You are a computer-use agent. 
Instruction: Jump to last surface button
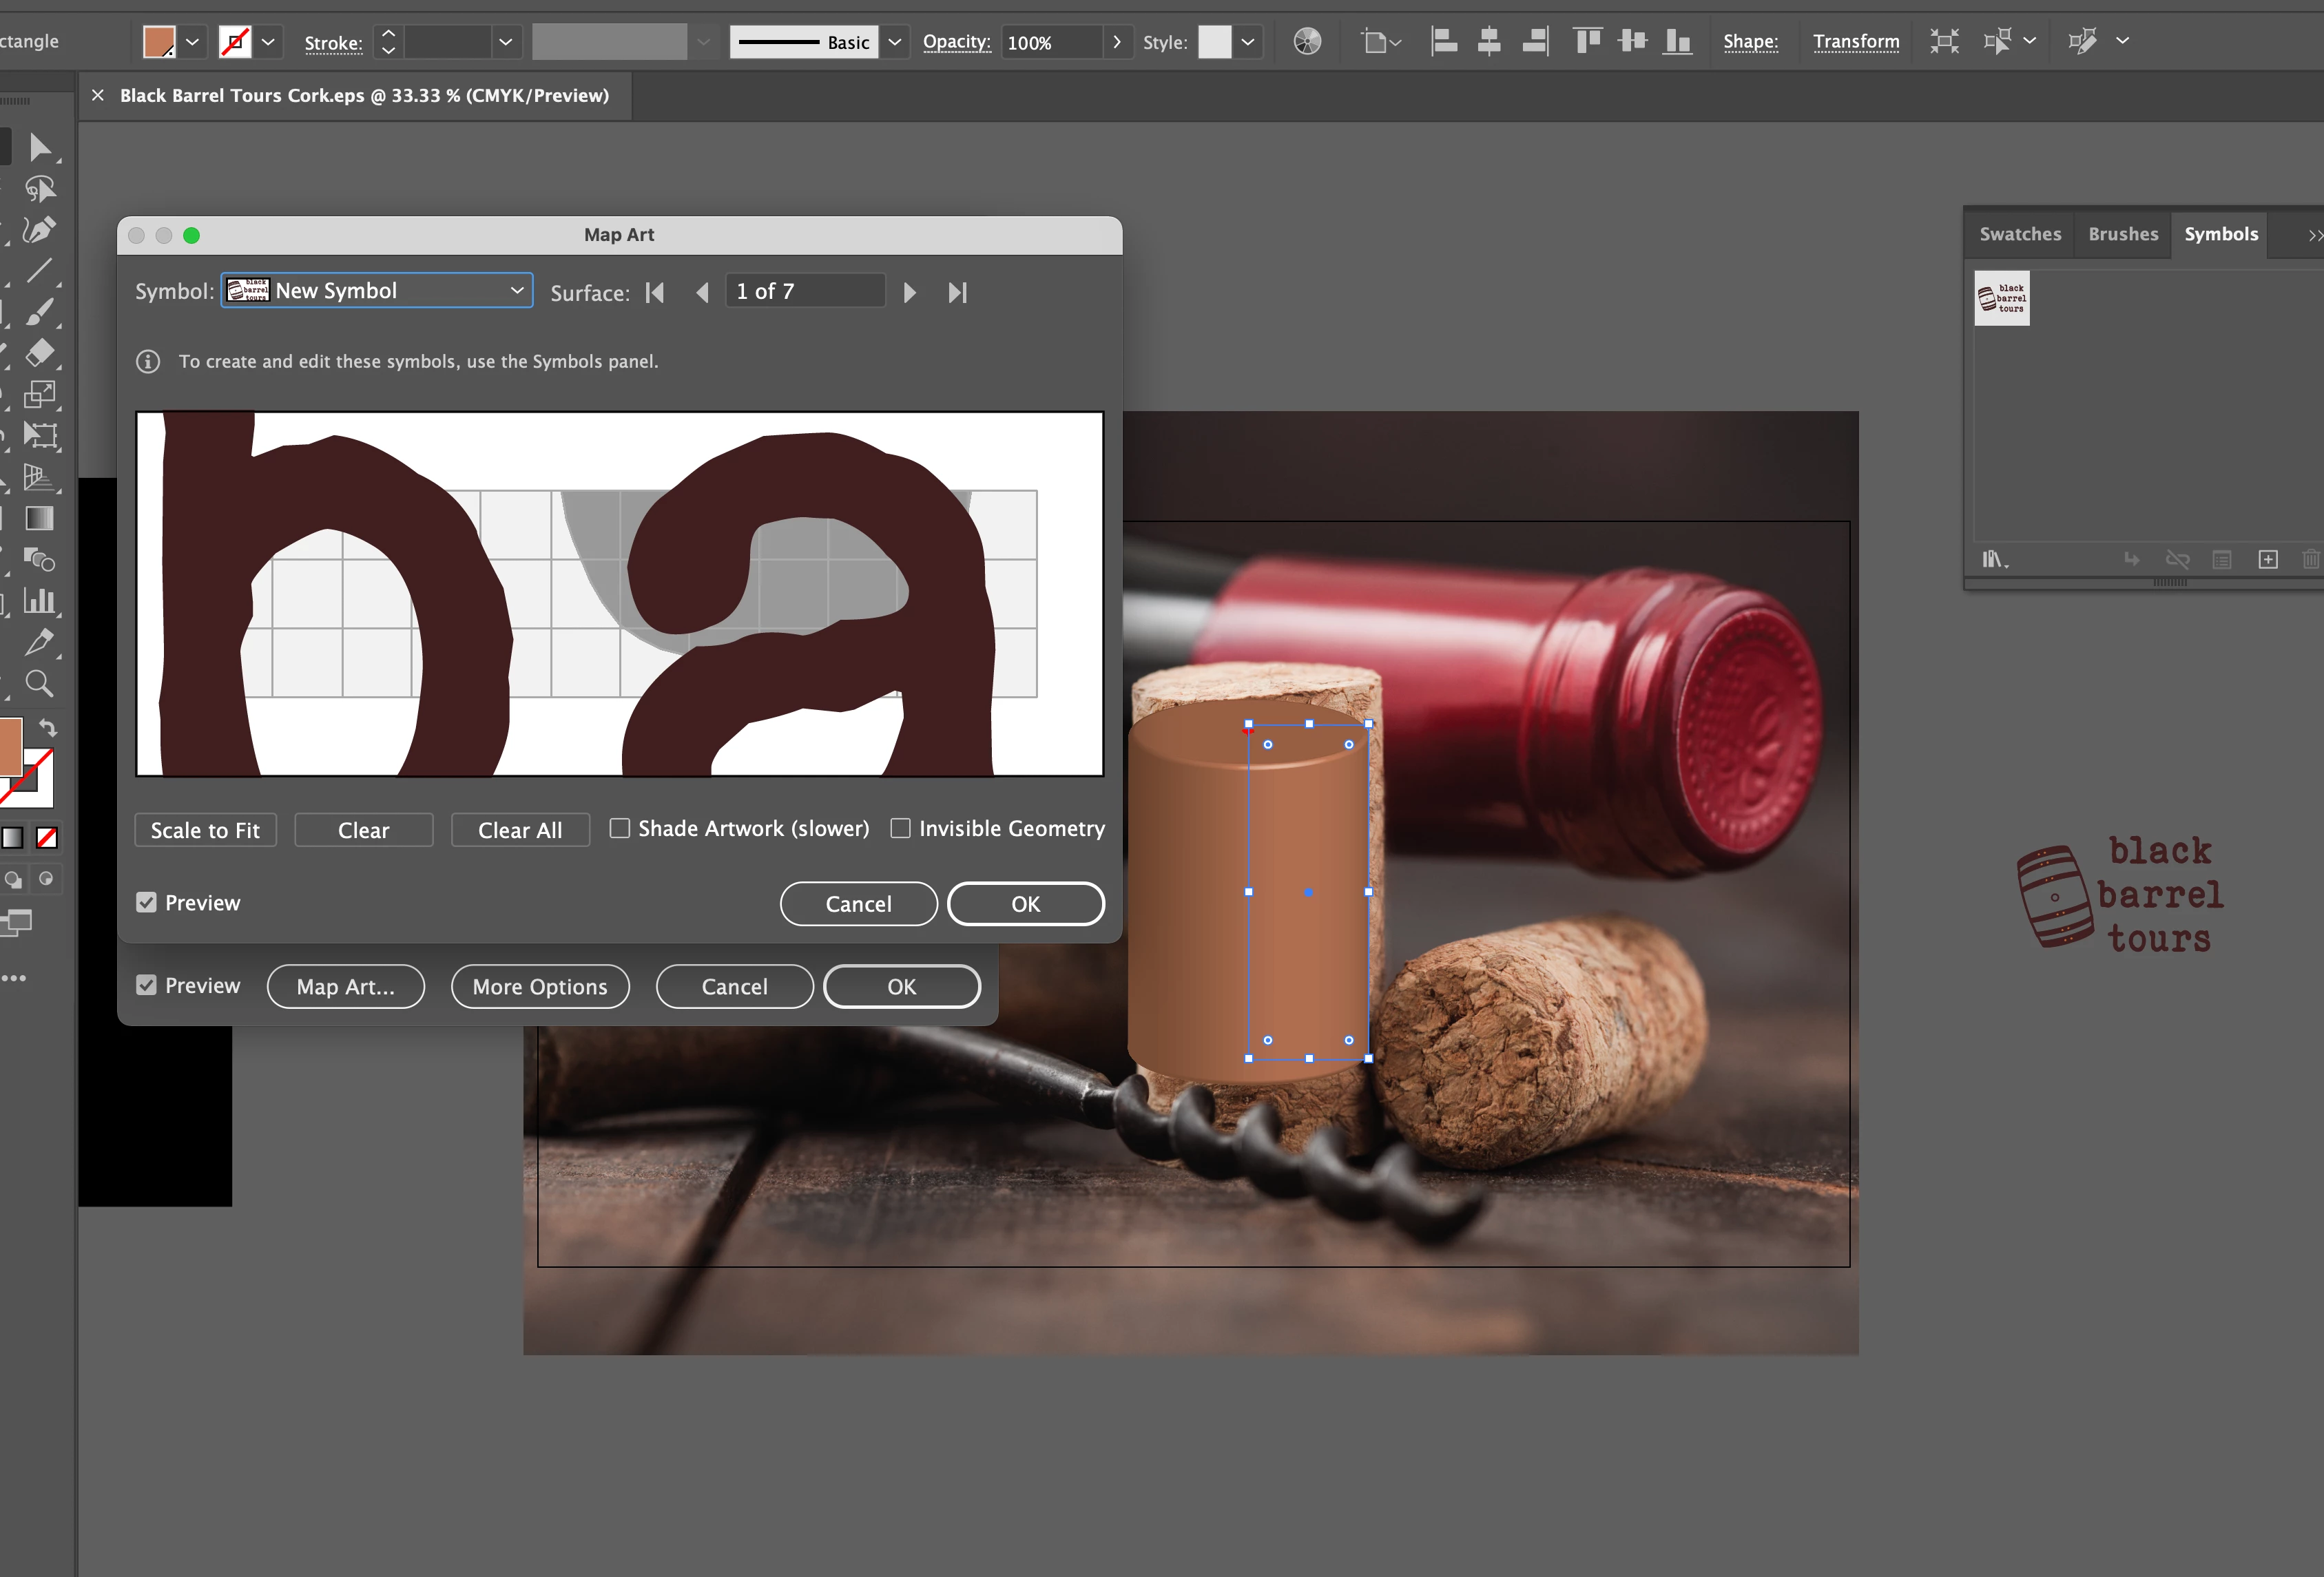[957, 292]
